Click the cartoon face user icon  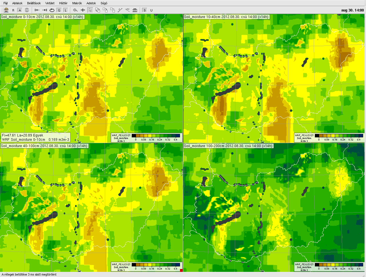pyautogui.click(x=6, y=10)
